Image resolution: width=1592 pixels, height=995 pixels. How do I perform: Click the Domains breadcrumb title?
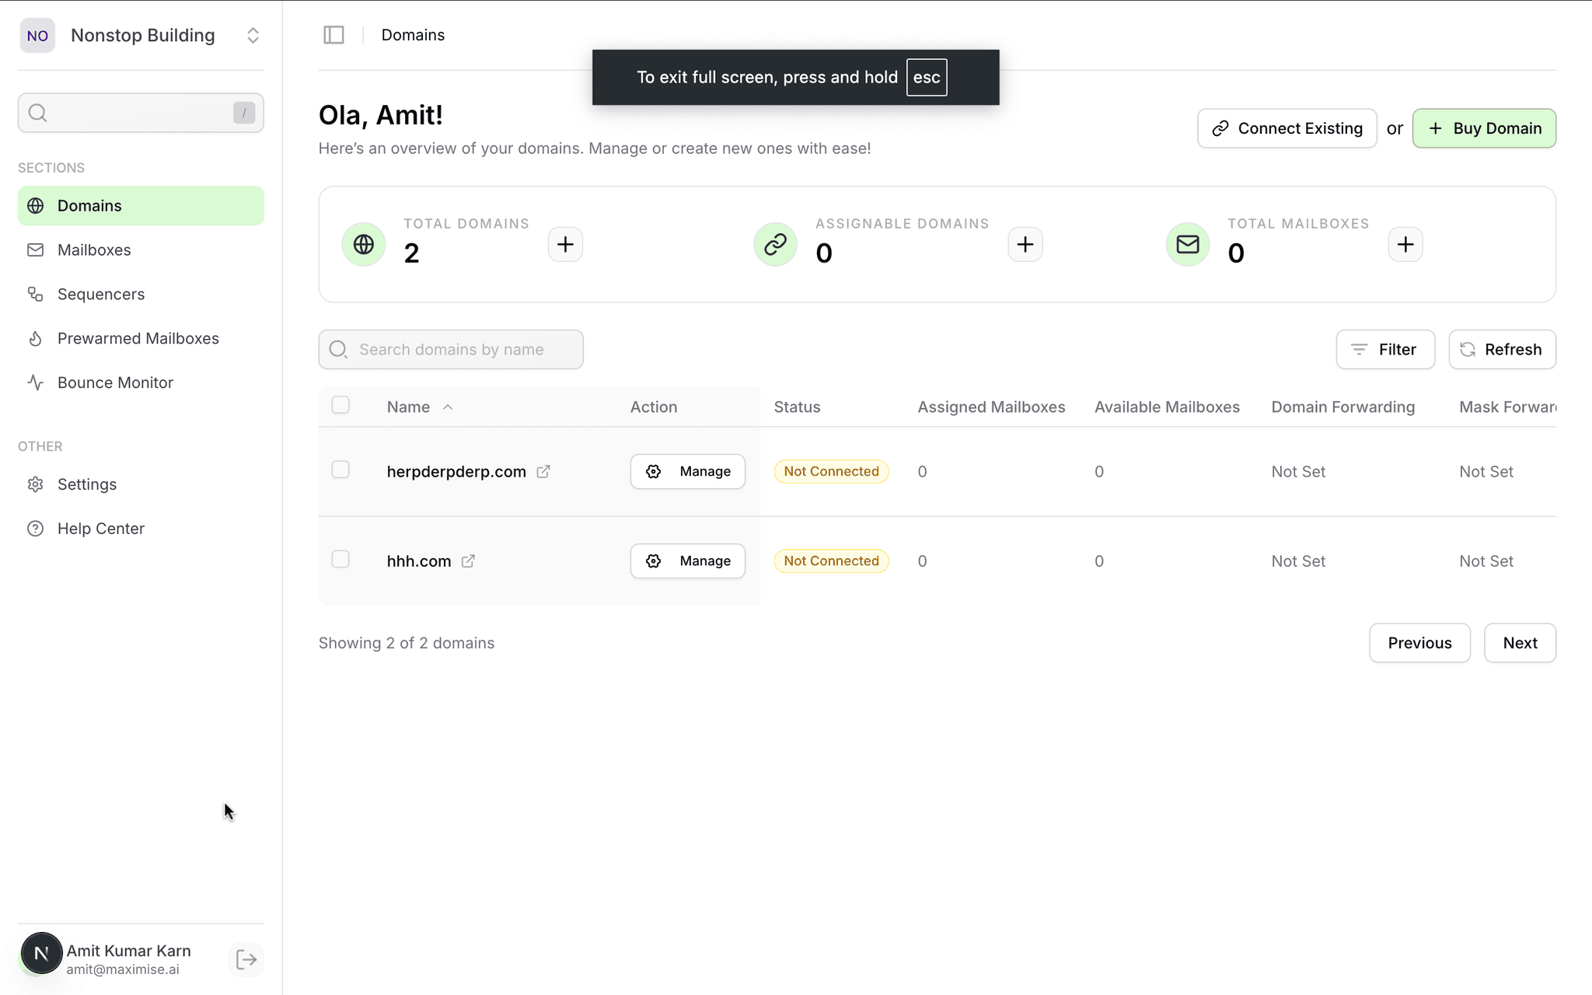[413, 35]
